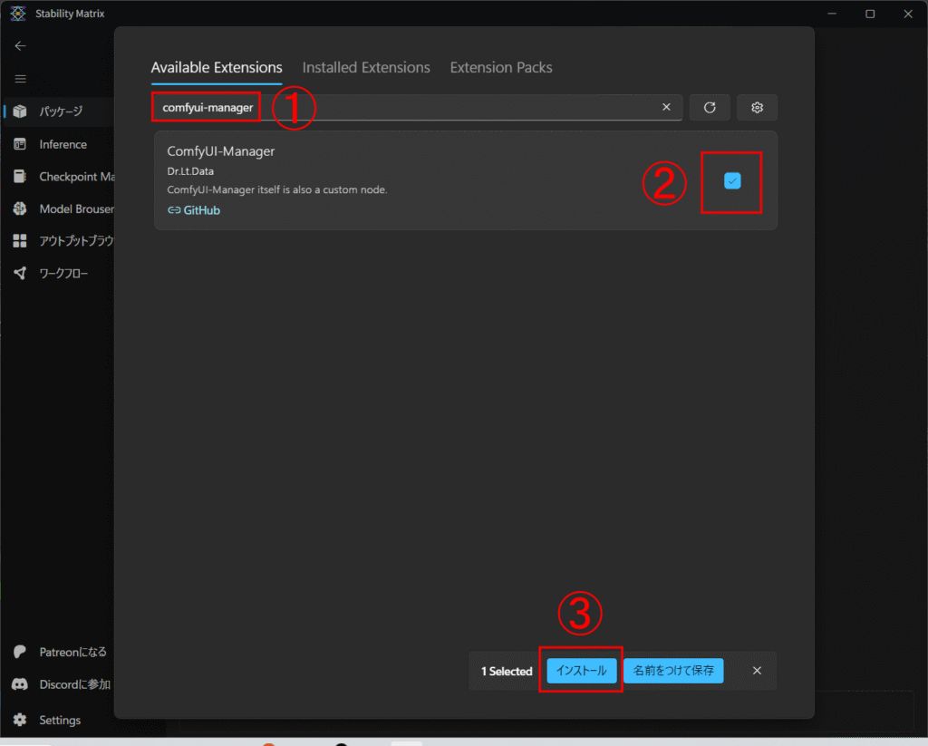
Task: Open the ComfyUI-Manager GitHub link
Action: coord(194,210)
